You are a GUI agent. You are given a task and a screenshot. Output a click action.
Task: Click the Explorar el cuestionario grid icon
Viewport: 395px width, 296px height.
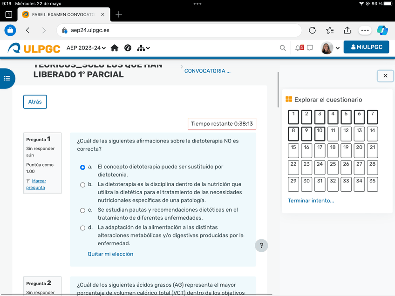point(289,100)
